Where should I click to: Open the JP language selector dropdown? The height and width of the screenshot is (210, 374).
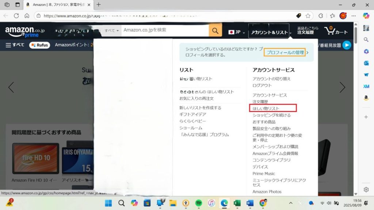tap(236, 32)
